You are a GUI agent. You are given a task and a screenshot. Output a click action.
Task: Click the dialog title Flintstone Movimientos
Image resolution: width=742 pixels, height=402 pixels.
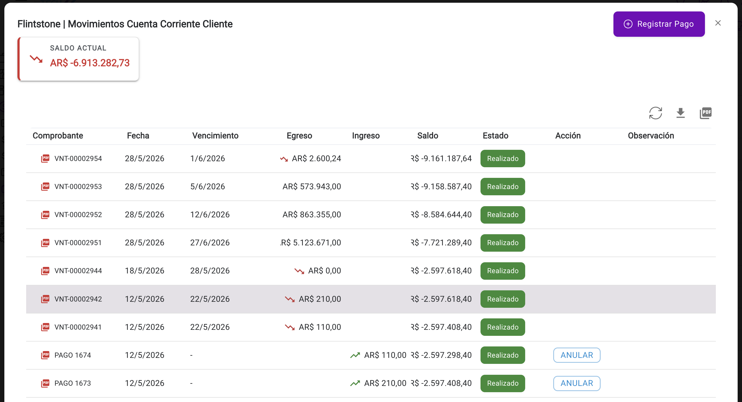[x=125, y=24]
